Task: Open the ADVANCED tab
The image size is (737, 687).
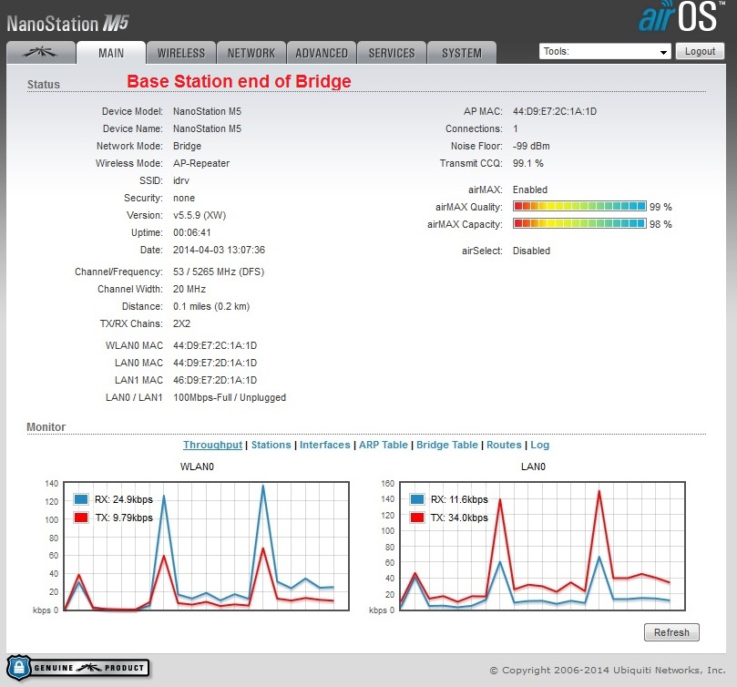Action: [322, 53]
